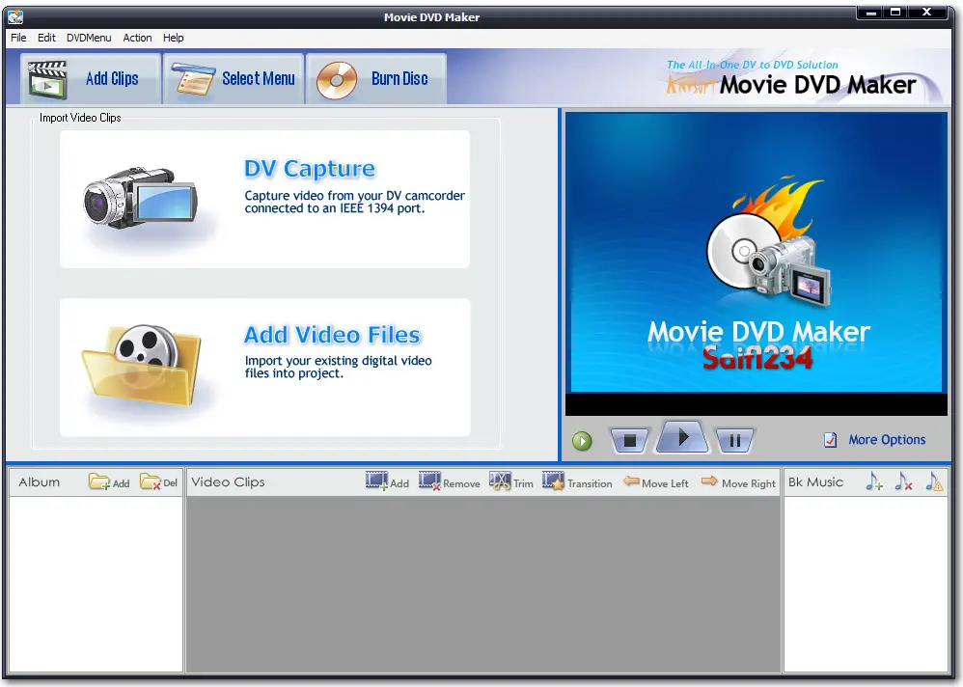
Task: Open the DVDMenu menu
Action: (89, 38)
